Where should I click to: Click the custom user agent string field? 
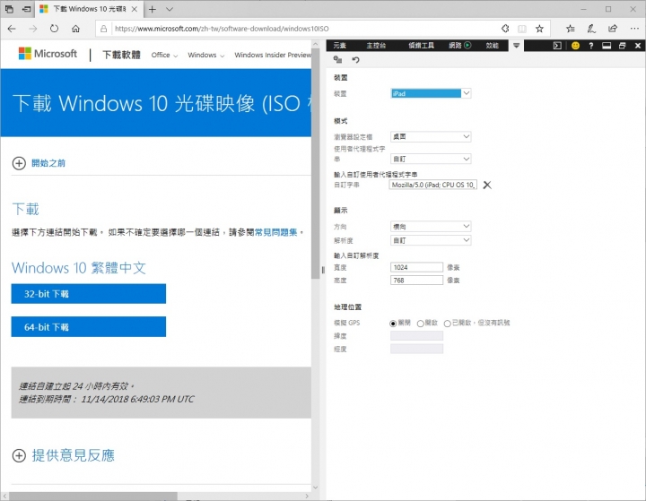pyautogui.click(x=433, y=185)
